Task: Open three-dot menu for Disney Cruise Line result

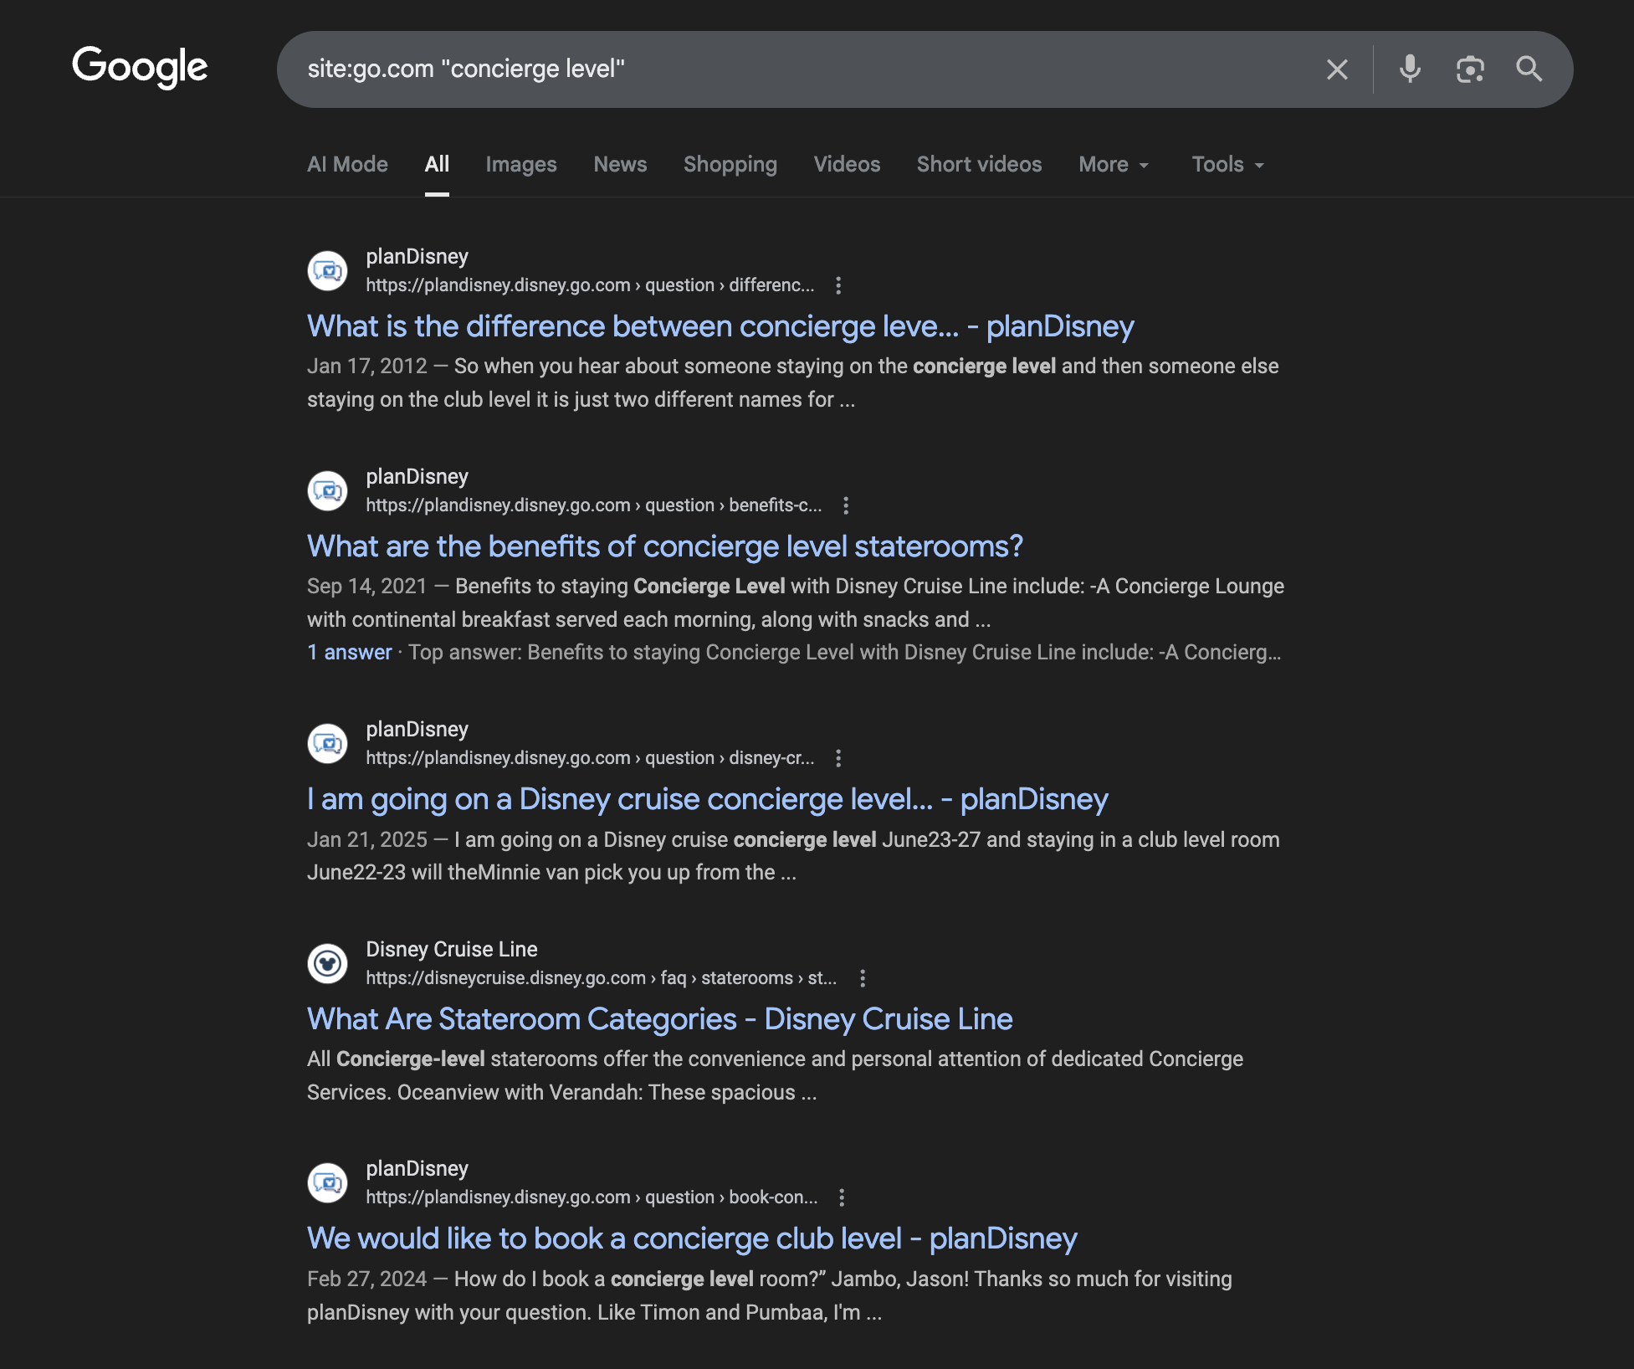Action: pyautogui.click(x=863, y=978)
